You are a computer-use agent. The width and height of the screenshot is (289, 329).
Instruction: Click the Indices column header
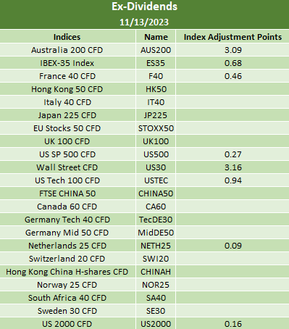(x=67, y=37)
